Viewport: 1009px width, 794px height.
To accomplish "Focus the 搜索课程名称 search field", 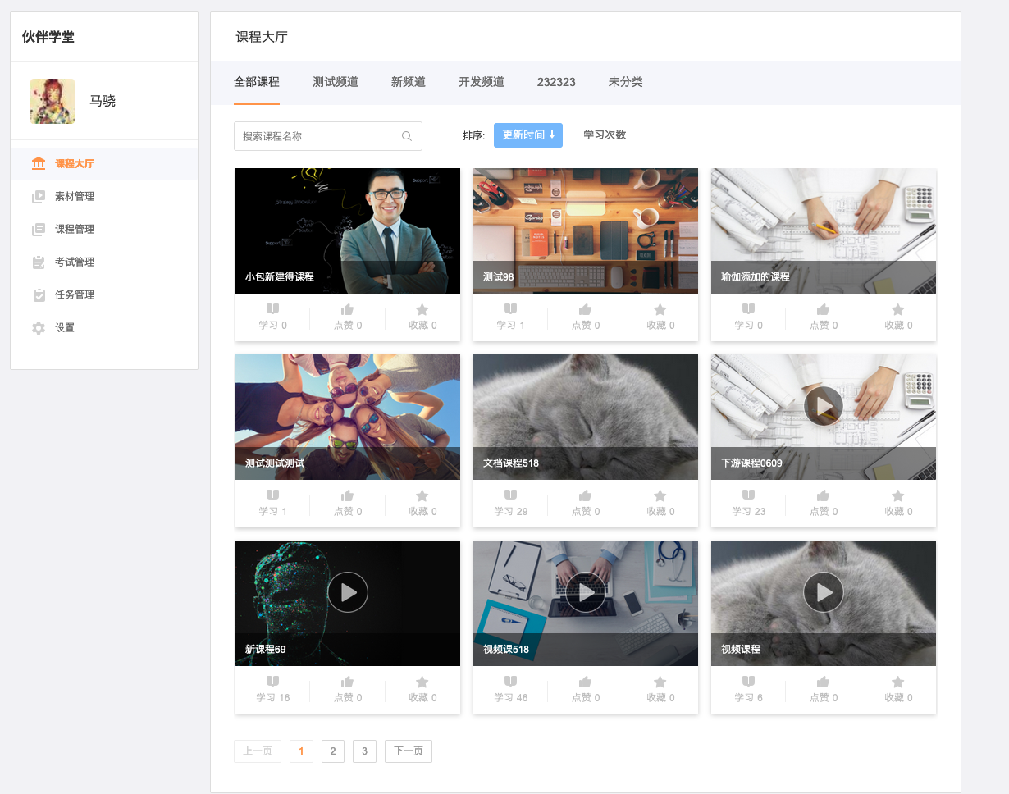I will (x=328, y=136).
